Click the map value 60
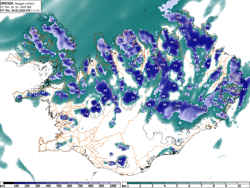Screen dimensions: 250x188 tap(139, 79)
